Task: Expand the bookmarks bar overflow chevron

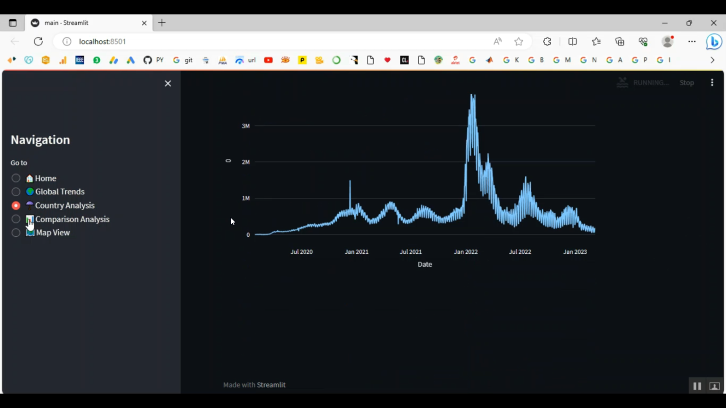Action: click(712, 60)
